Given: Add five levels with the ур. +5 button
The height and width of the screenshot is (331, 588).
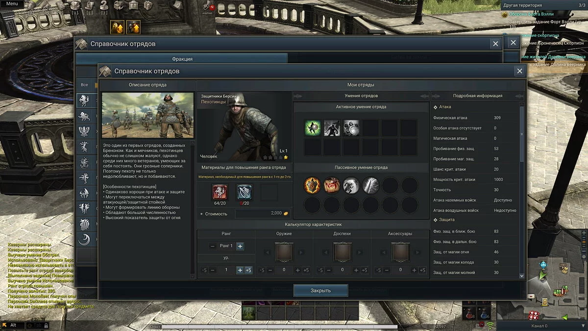Looking at the screenshot, I should coord(248,270).
